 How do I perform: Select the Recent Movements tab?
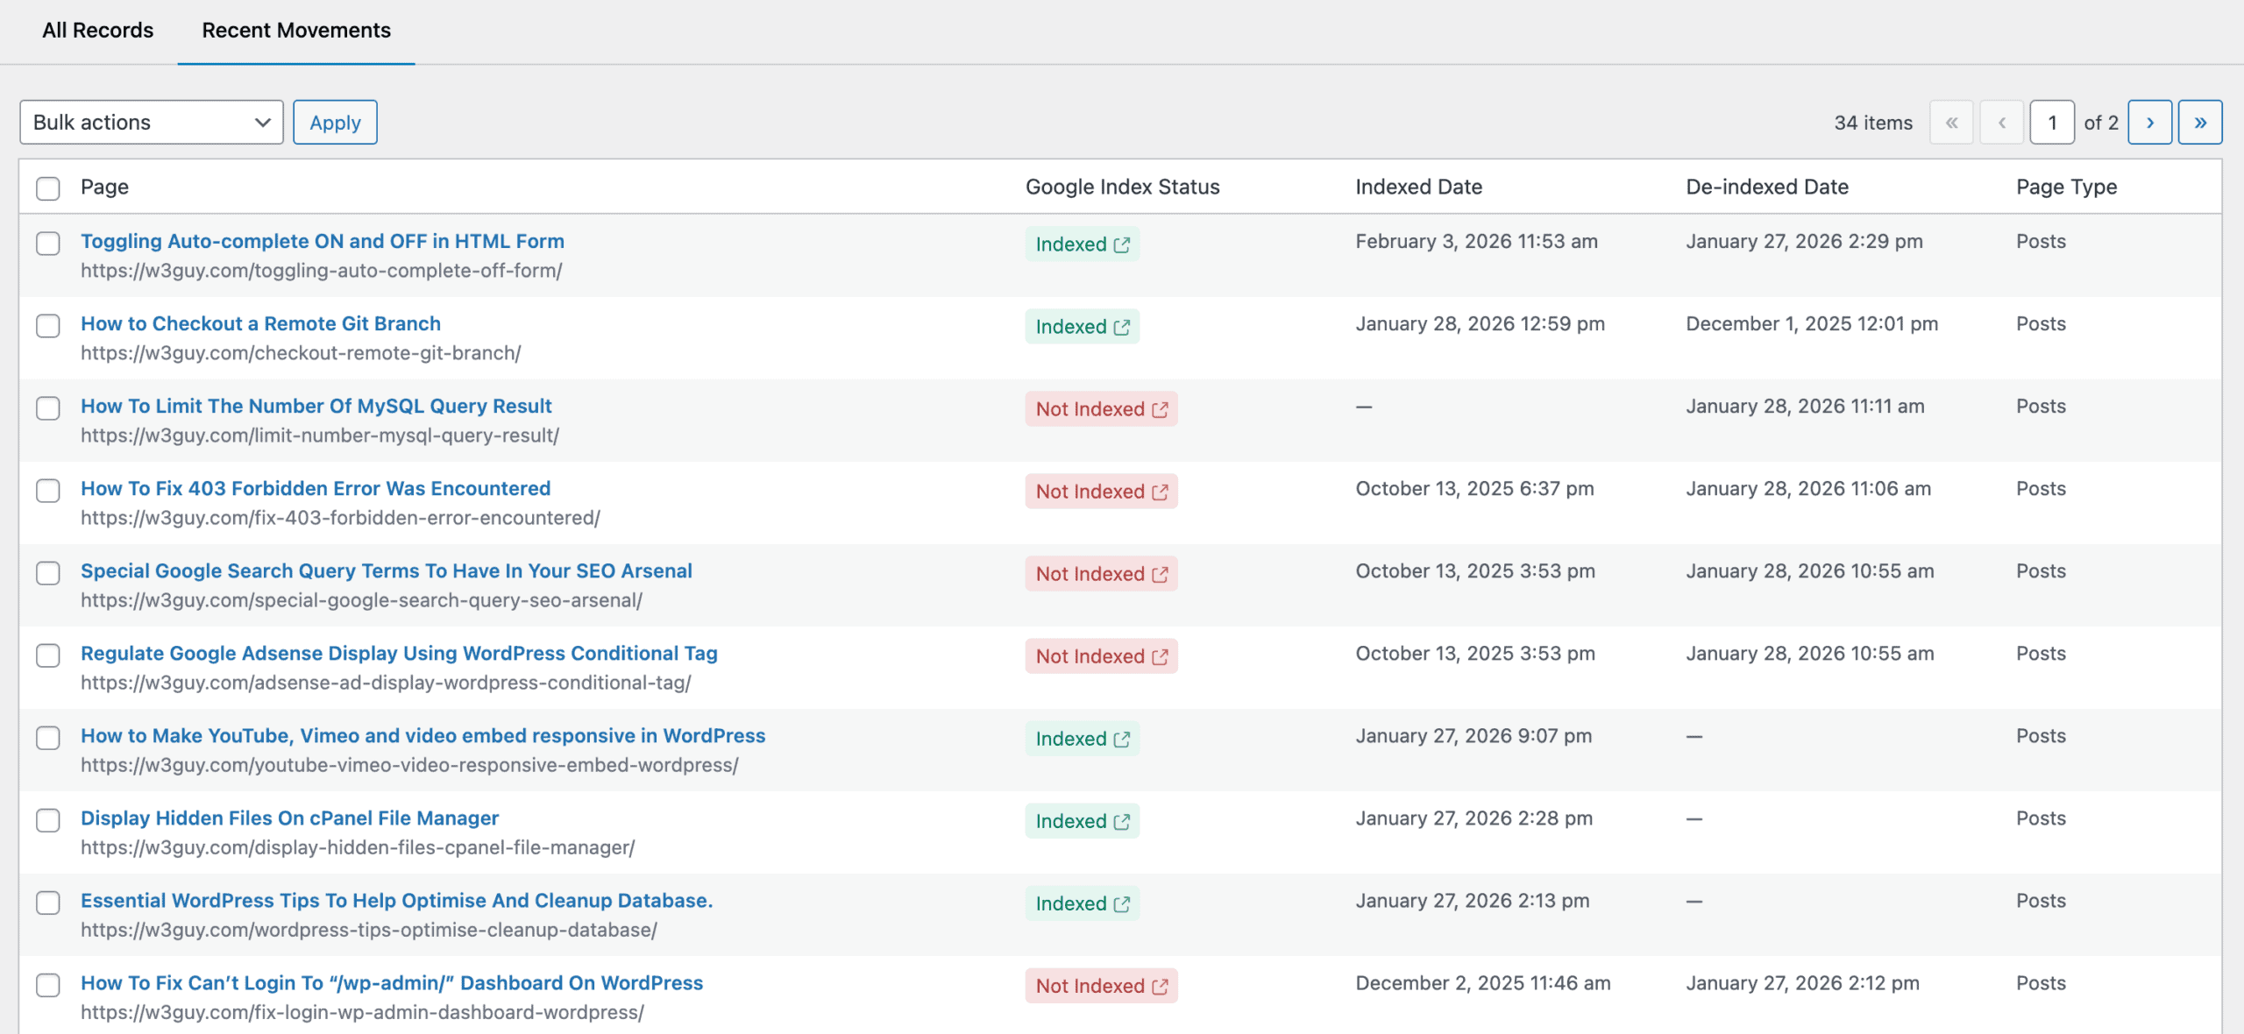pyautogui.click(x=296, y=30)
